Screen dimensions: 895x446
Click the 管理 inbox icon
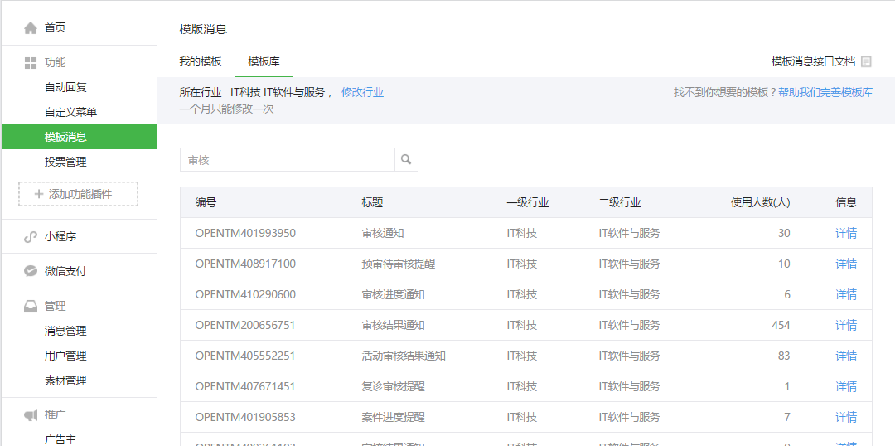pyautogui.click(x=31, y=307)
